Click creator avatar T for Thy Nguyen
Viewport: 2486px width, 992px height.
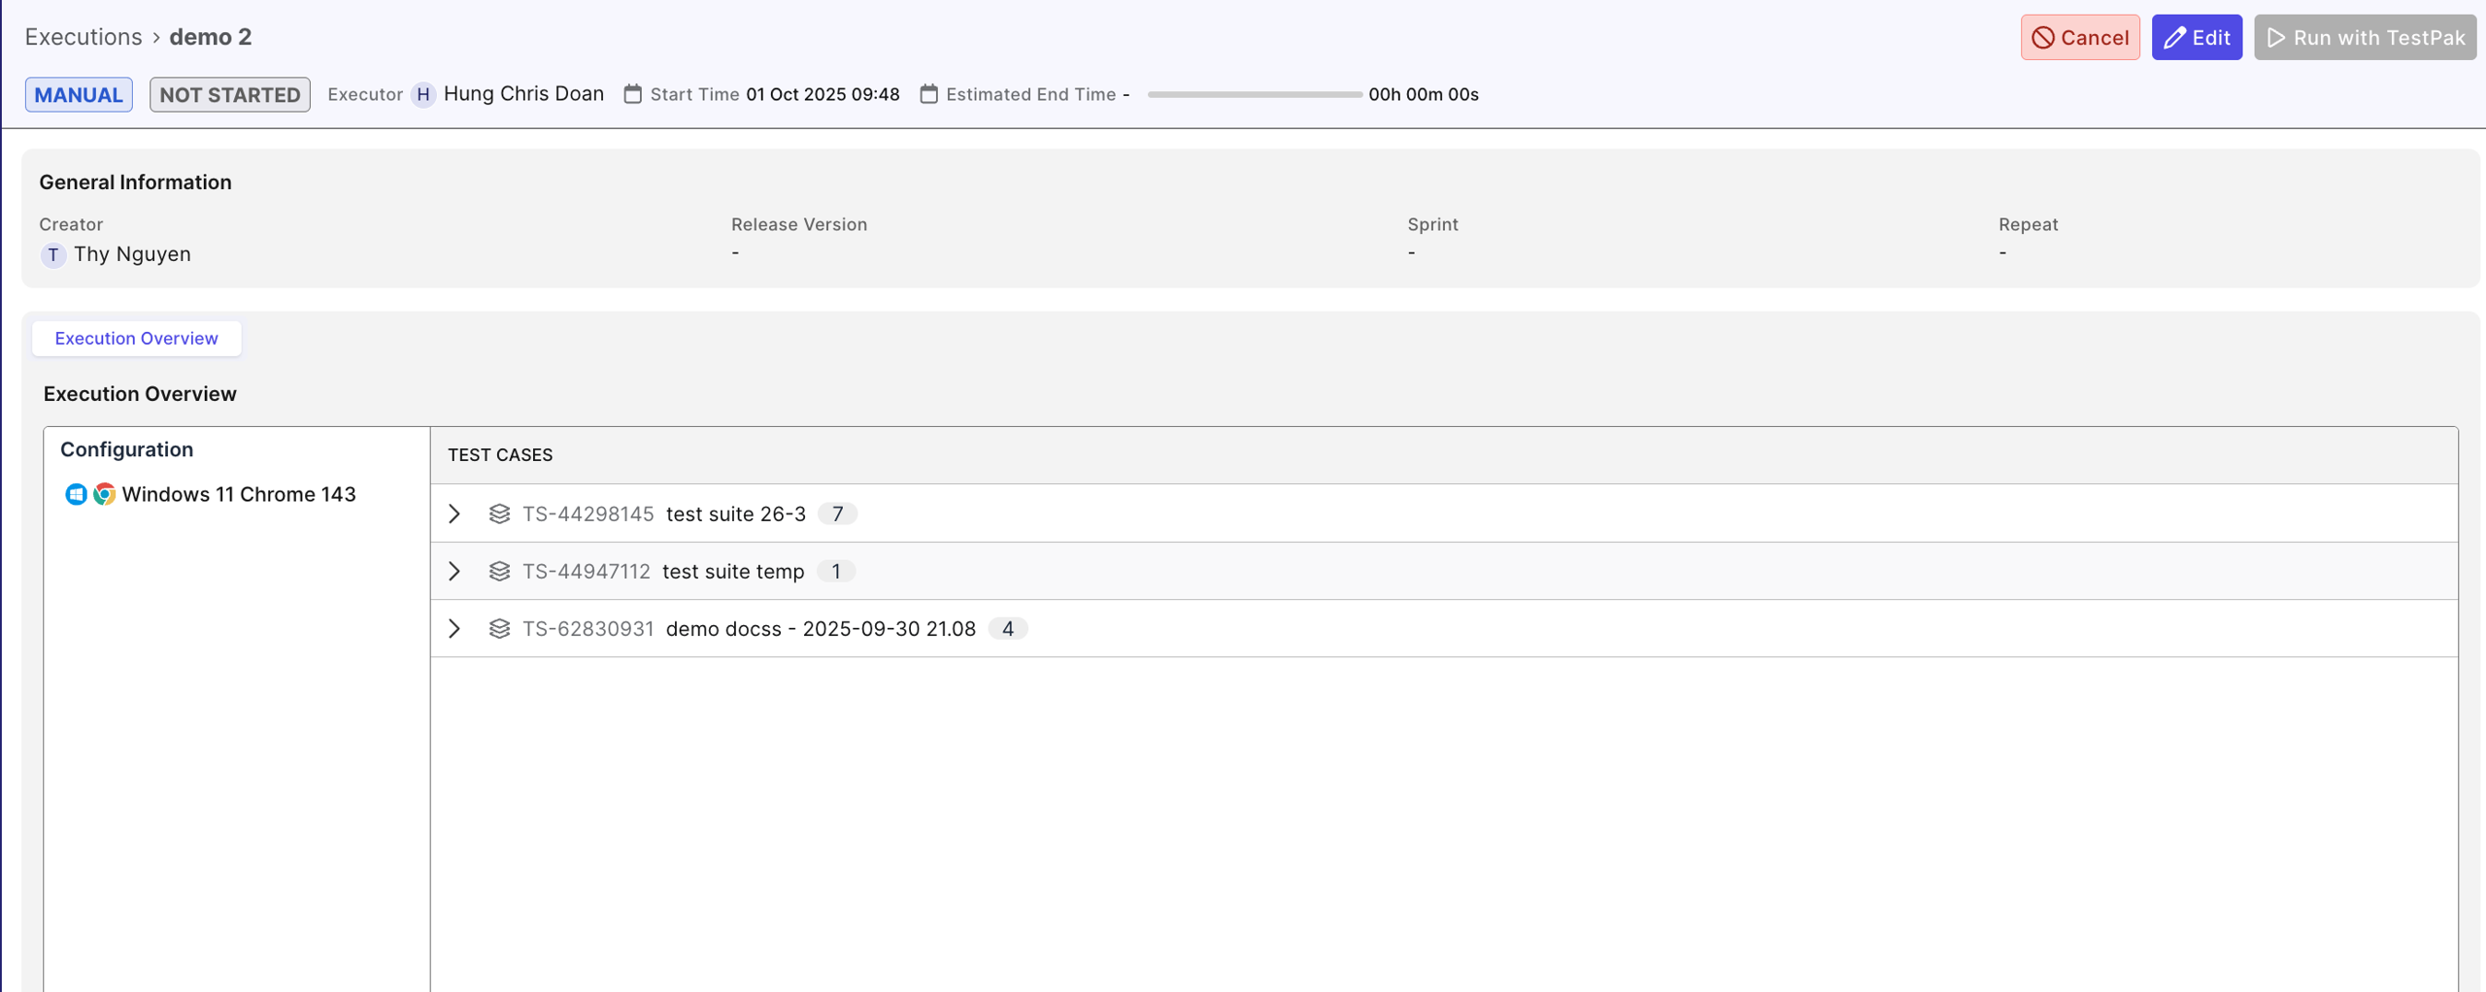click(x=53, y=254)
